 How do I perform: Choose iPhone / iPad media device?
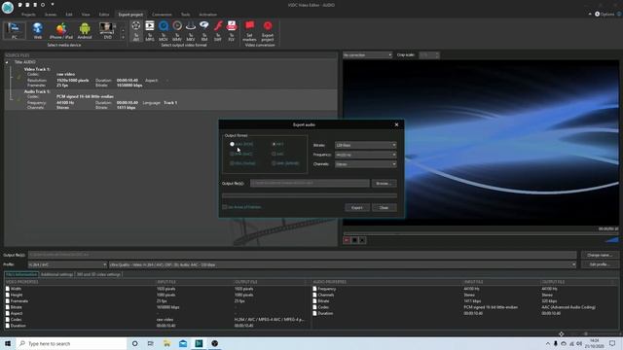pyautogui.click(x=61, y=30)
